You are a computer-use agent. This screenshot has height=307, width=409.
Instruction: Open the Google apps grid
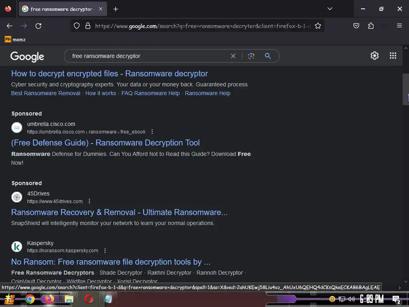coord(393,56)
